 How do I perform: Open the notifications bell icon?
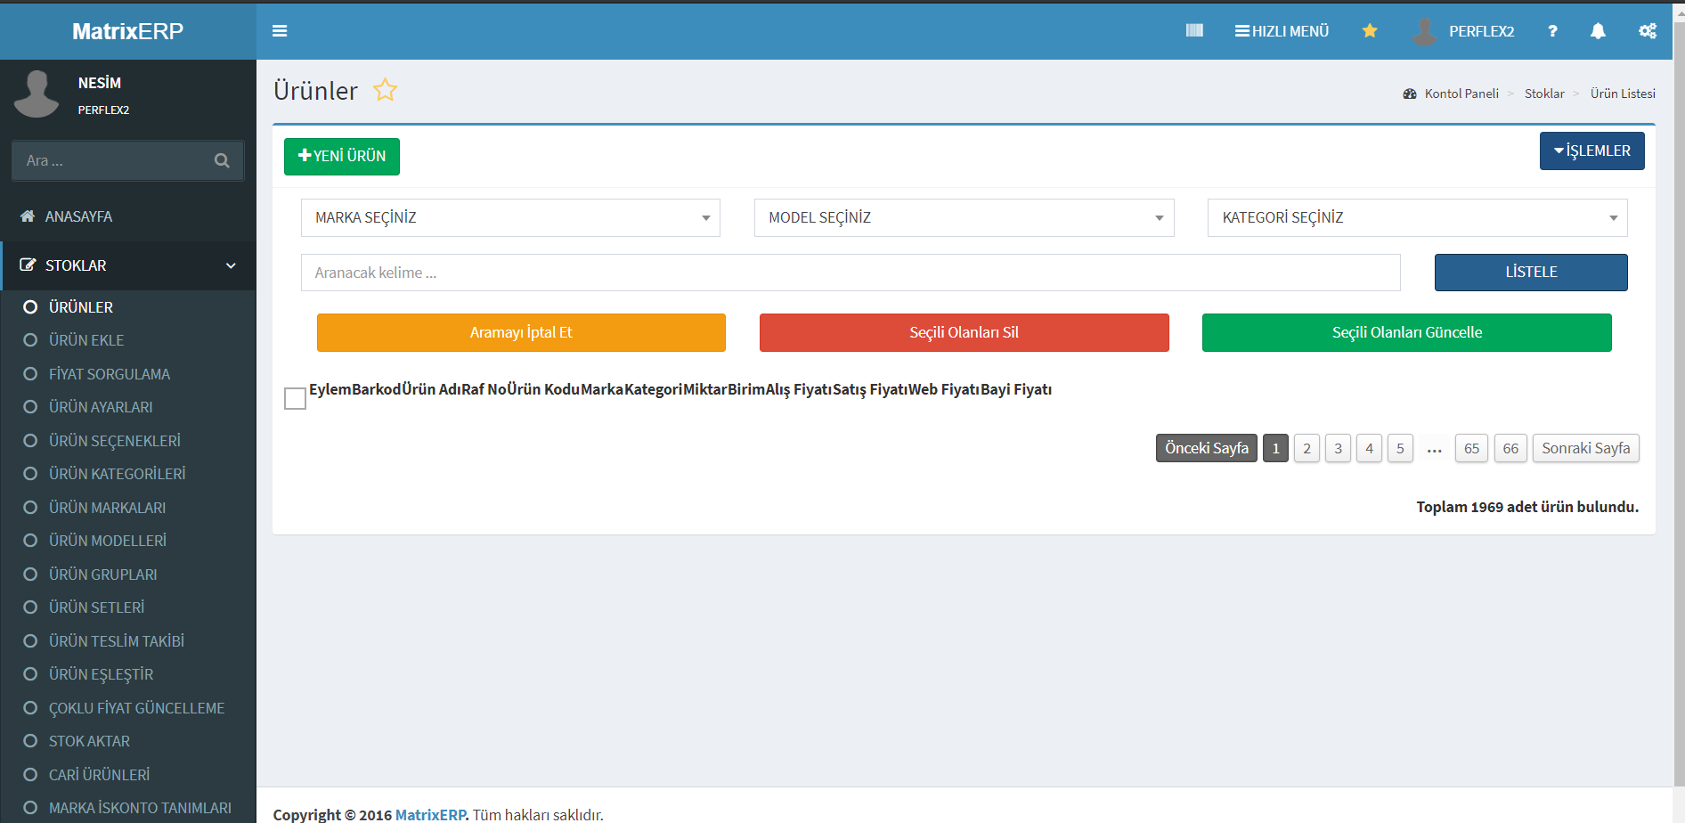(1598, 31)
